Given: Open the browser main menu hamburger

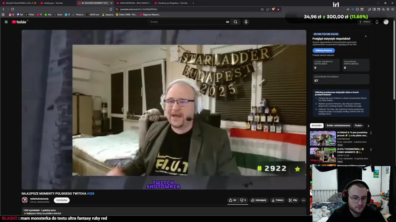Looking at the screenshot, I should point(393,9).
